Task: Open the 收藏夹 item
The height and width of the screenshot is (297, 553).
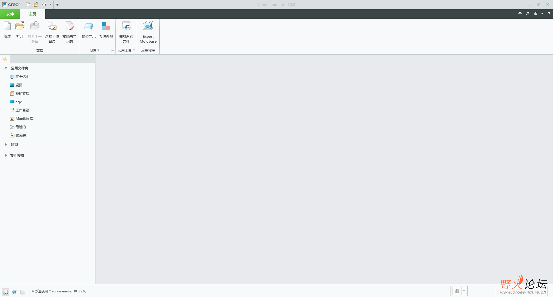Action: (18, 135)
